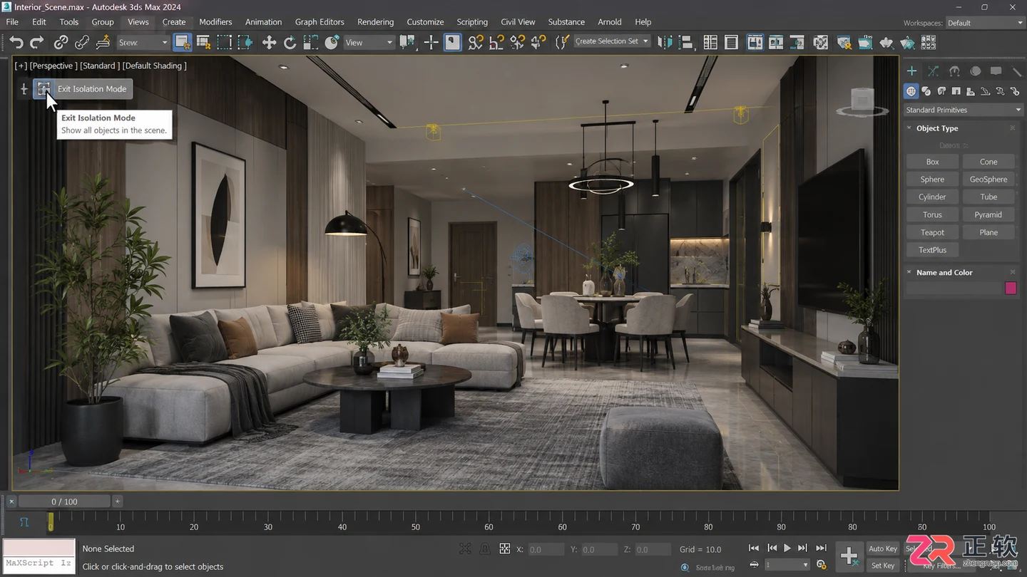1027x577 pixels.
Task: Click the Undo arrow in the toolbar
Action: (x=16, y=42)
